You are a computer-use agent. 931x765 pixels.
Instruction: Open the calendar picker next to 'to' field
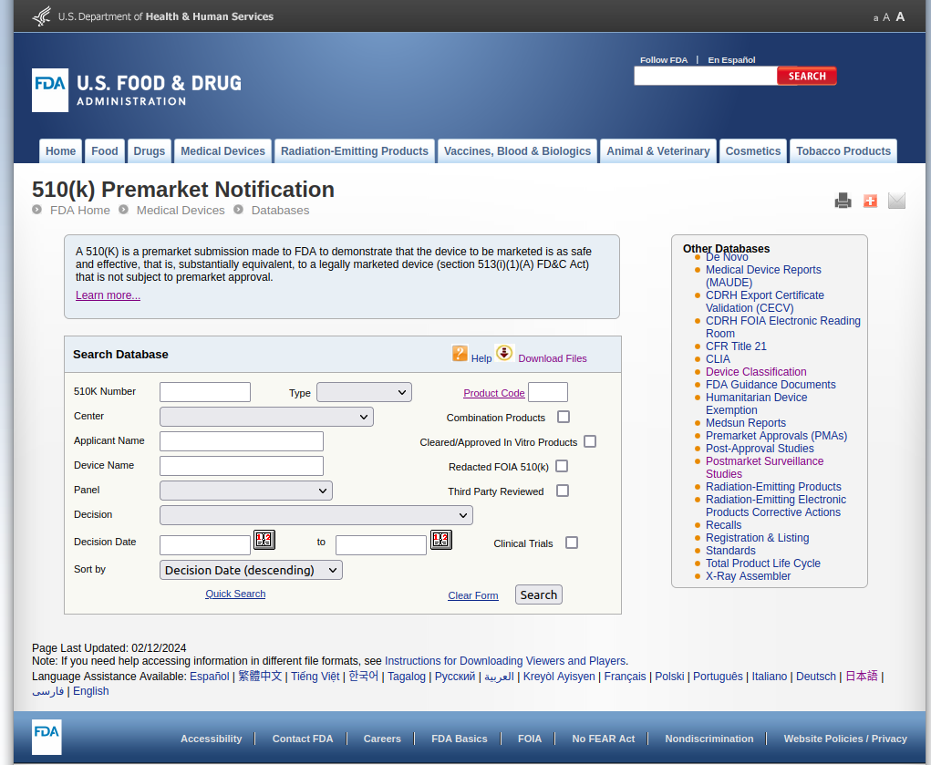441,539
